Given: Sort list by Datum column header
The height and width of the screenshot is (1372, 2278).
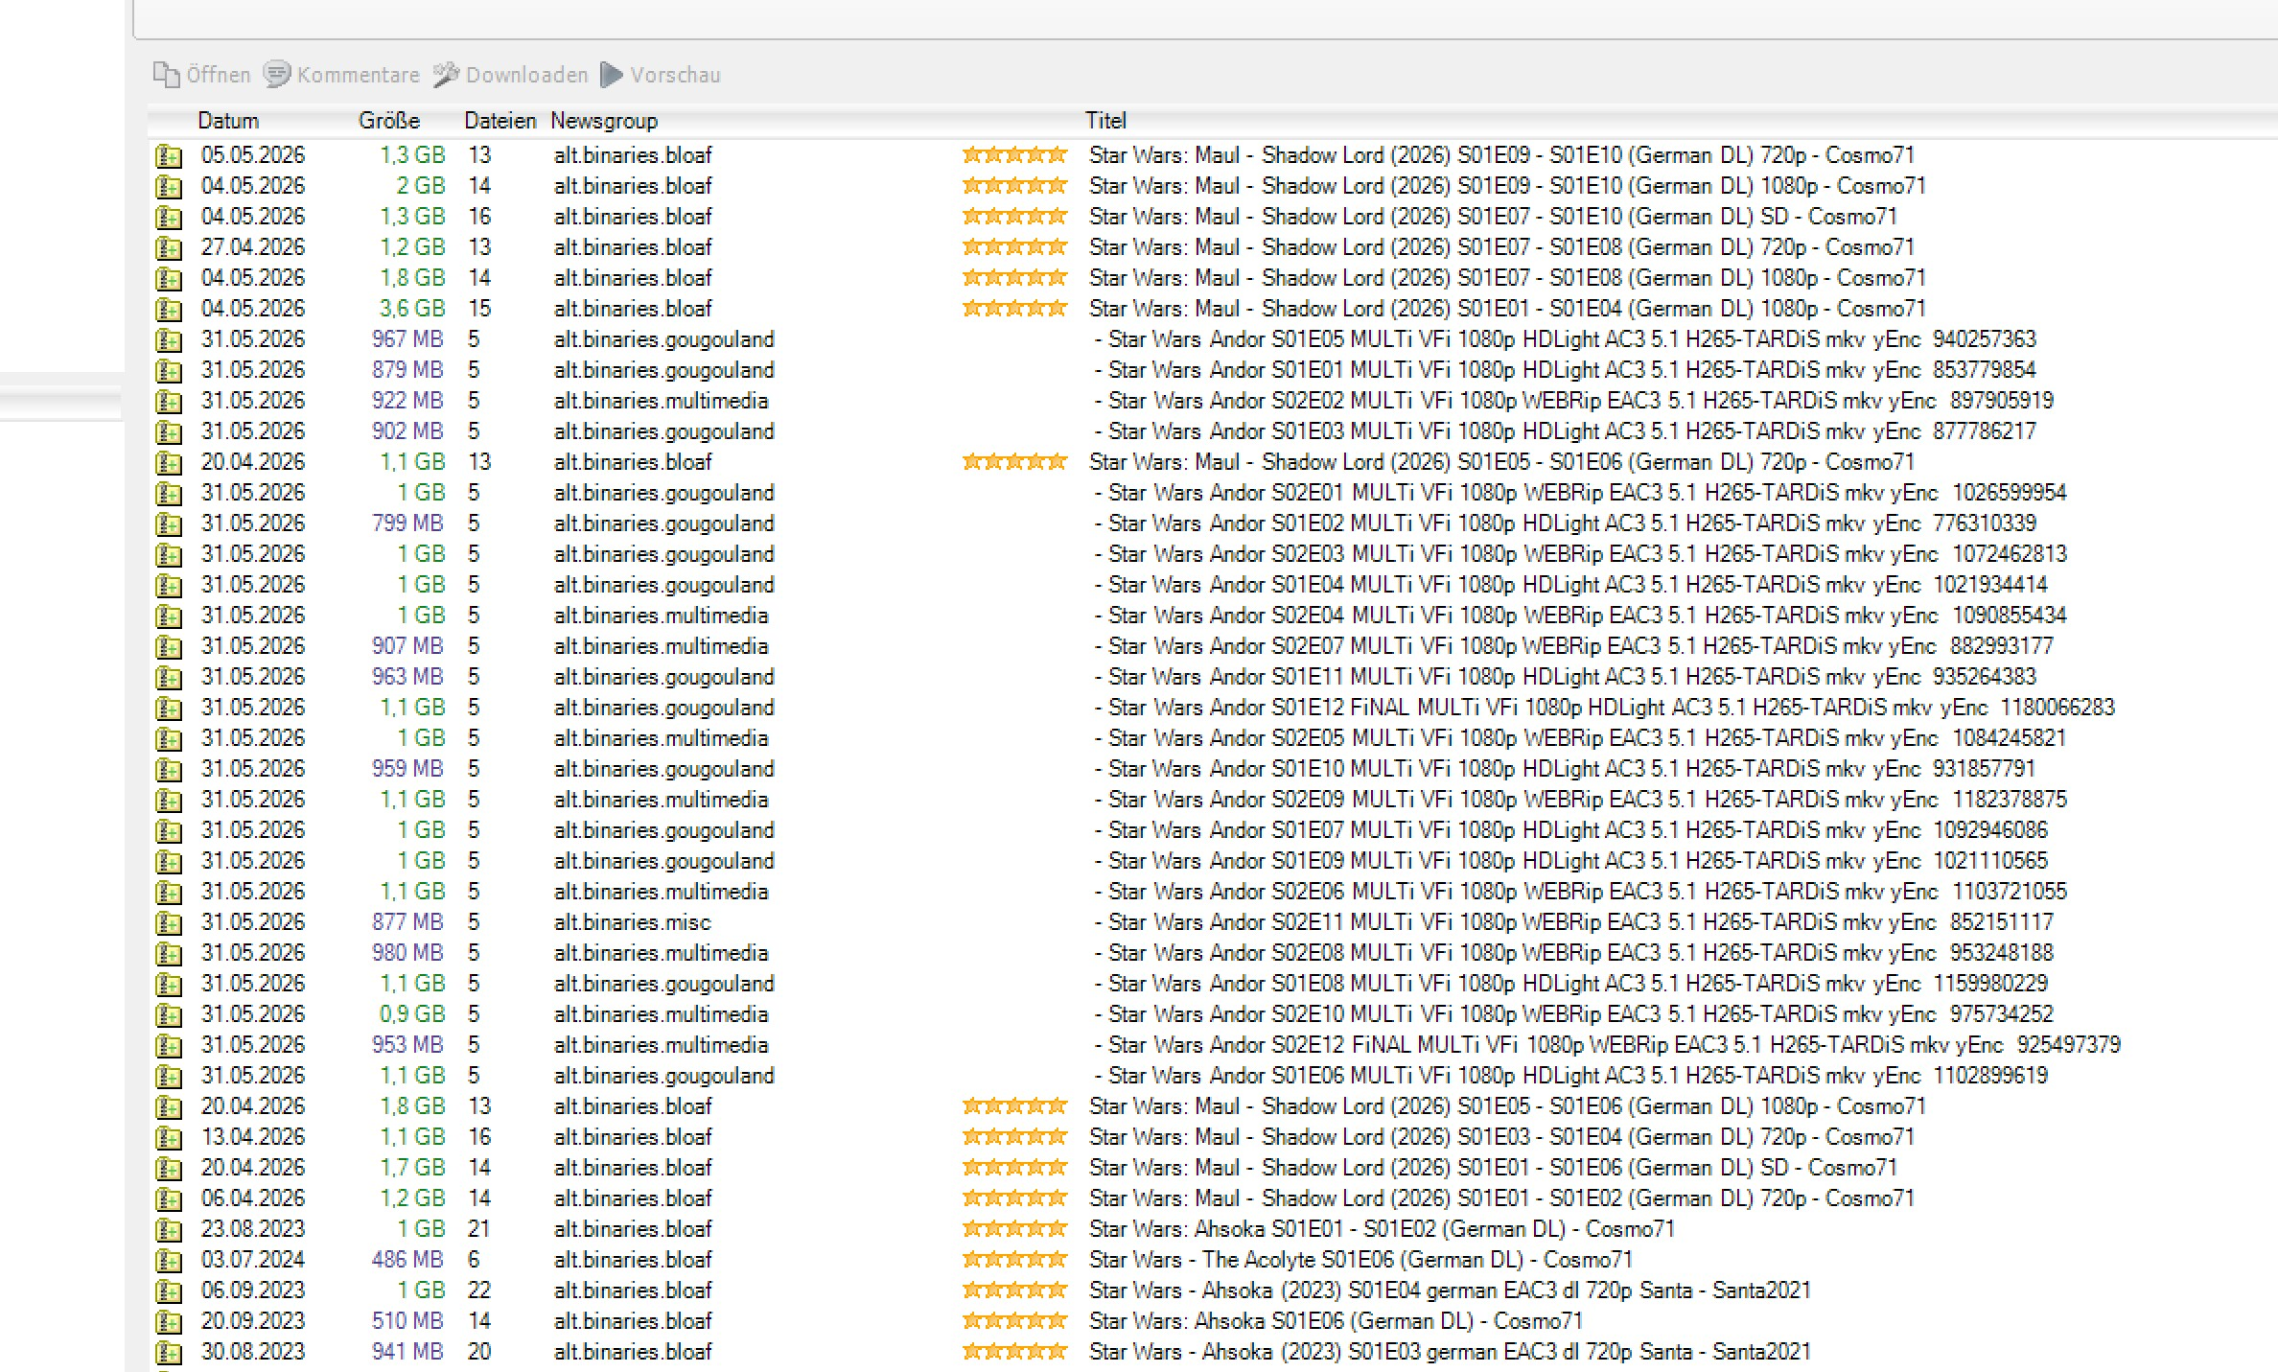Looking at the screenshot, I should click(x=228, y=121).
